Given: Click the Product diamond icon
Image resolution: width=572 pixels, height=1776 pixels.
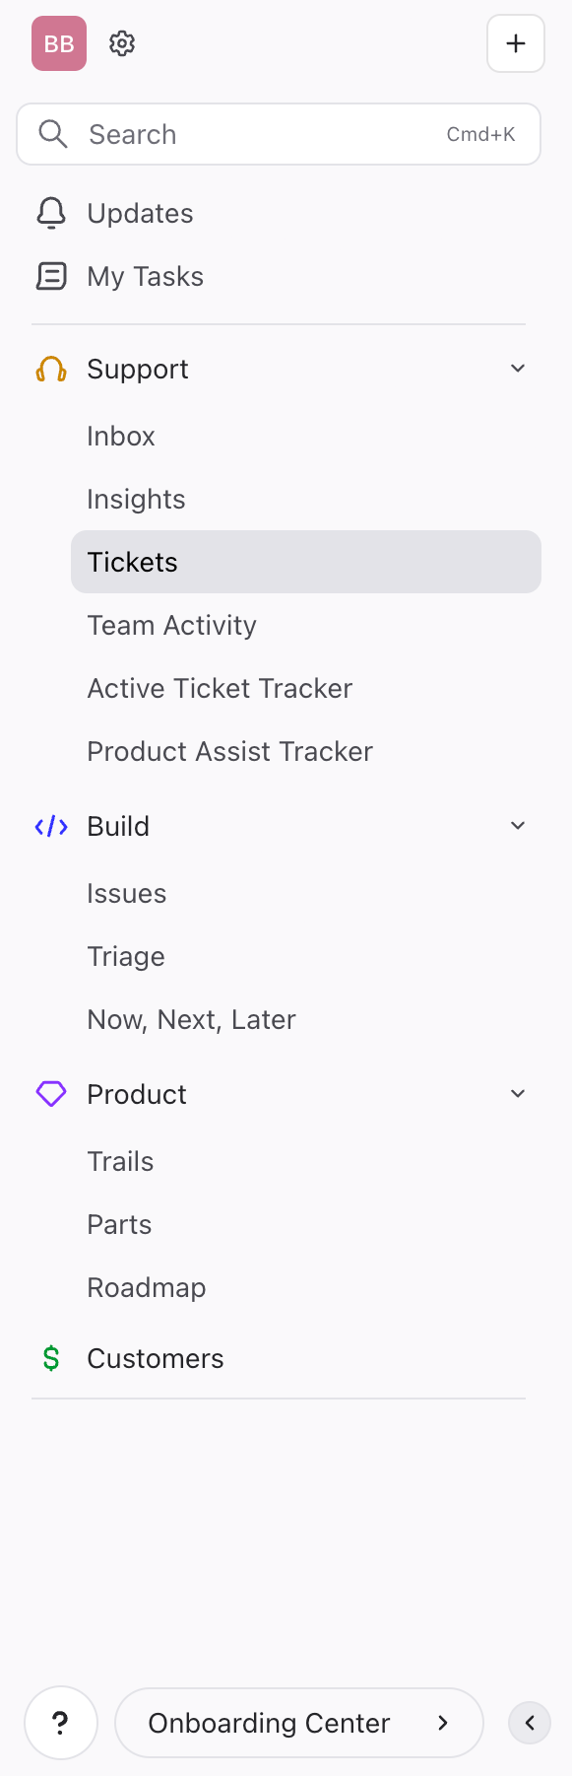Looking at the screenshot, I should tap(50, 1093).
